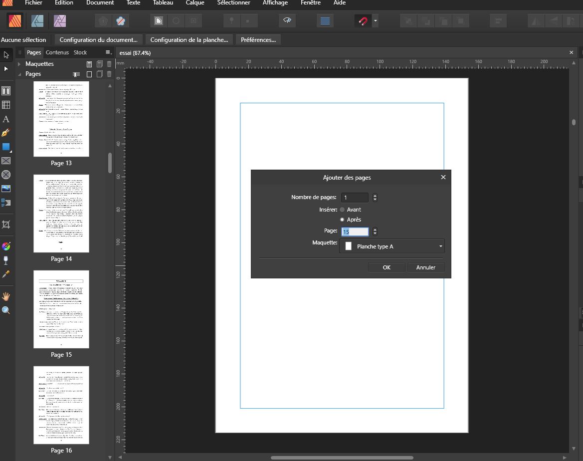Screen dimensions: 583x461
Task: Expand the Maquettes section
Action: pos(19,64)
